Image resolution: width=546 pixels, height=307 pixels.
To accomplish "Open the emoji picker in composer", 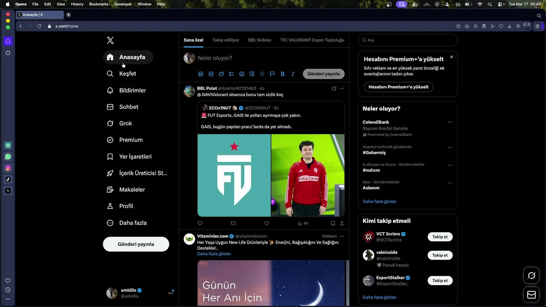I will [242, 74].
